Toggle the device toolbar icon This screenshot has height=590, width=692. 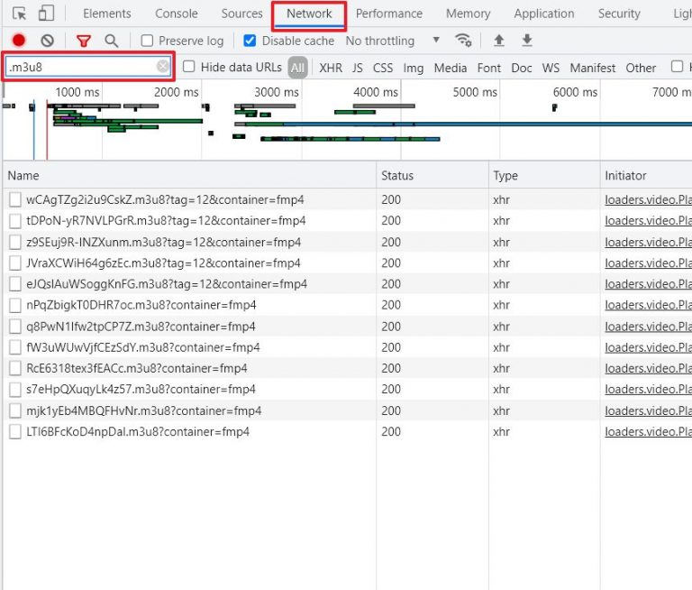point(46,14)
